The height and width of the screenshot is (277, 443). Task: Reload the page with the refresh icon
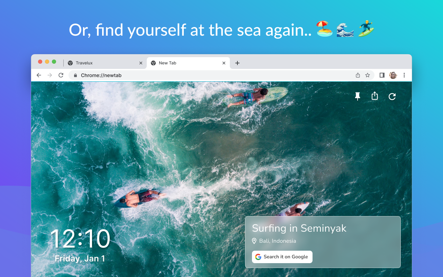(x=61, y=75)
